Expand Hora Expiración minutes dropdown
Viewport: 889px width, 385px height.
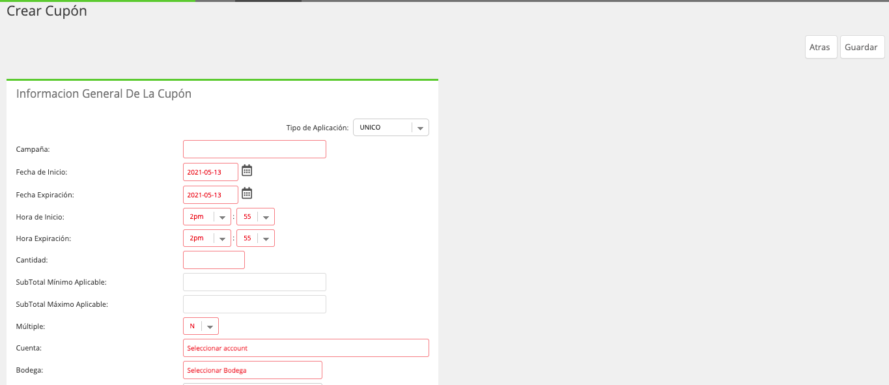point(255,238)
